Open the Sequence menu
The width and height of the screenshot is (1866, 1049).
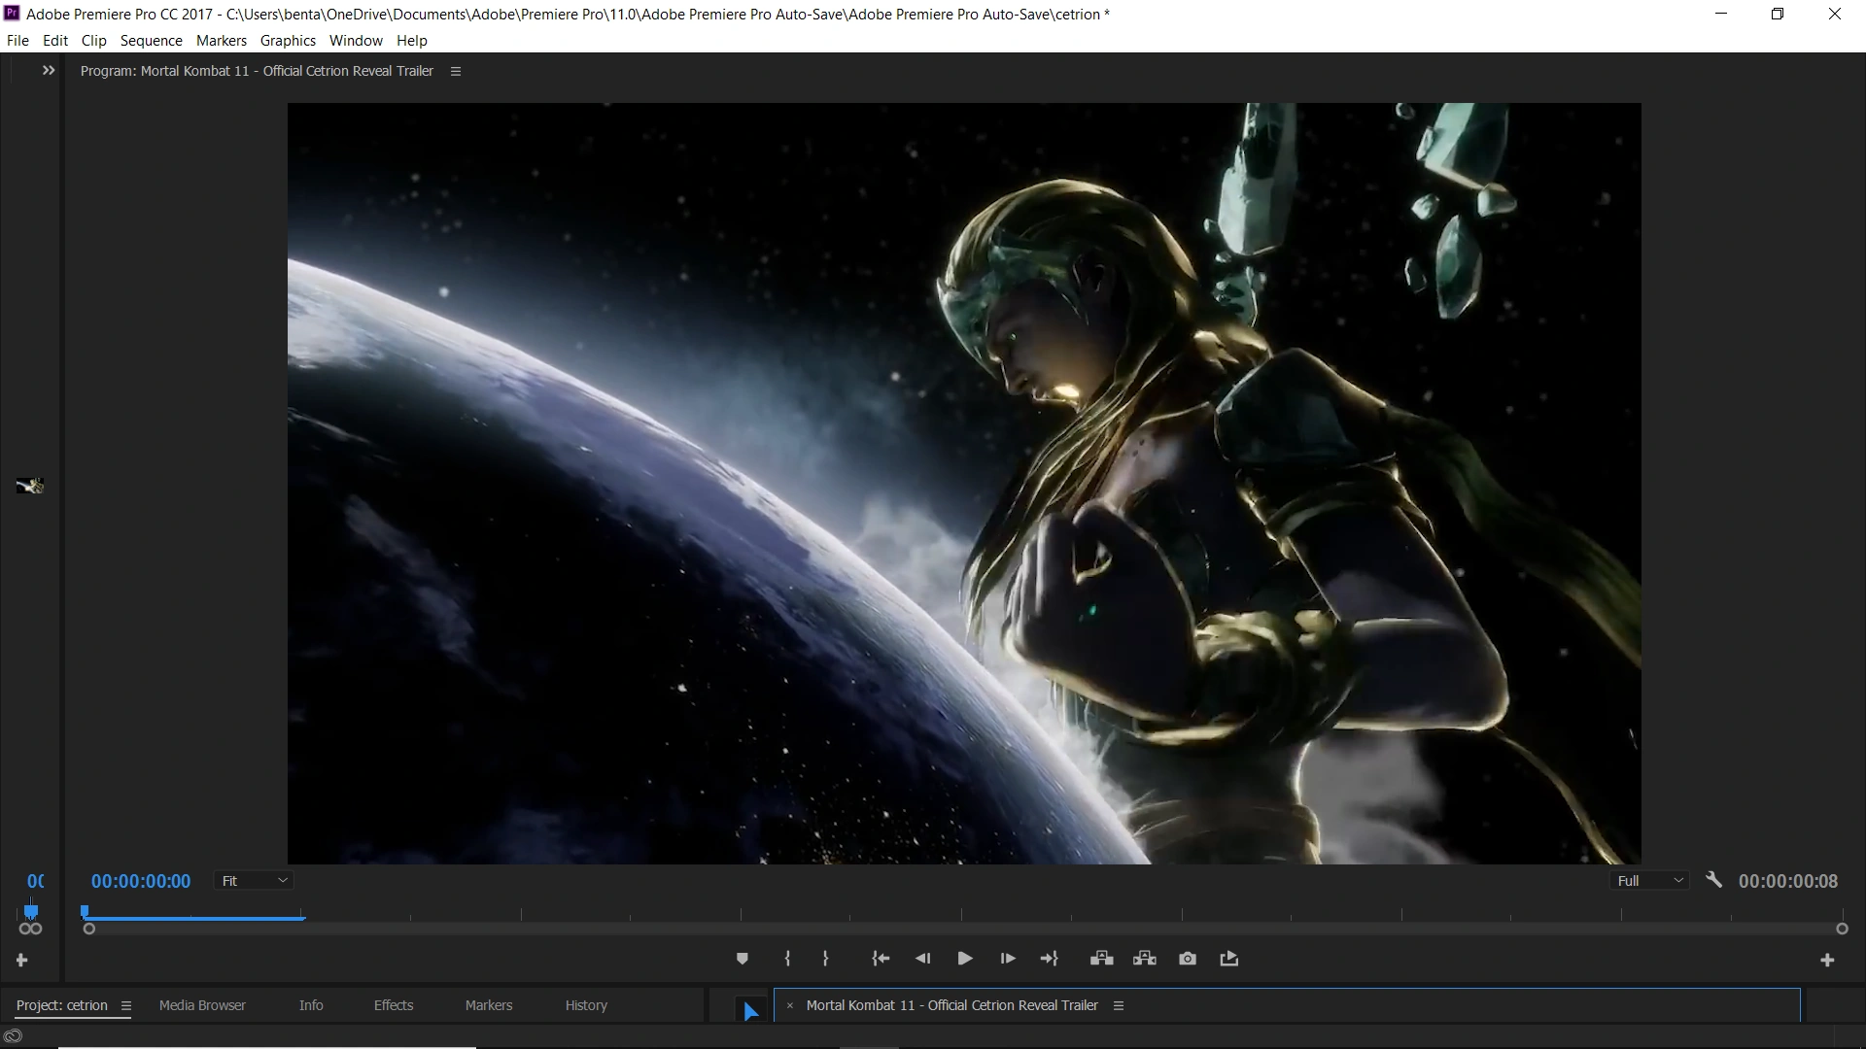click(151, 41)
